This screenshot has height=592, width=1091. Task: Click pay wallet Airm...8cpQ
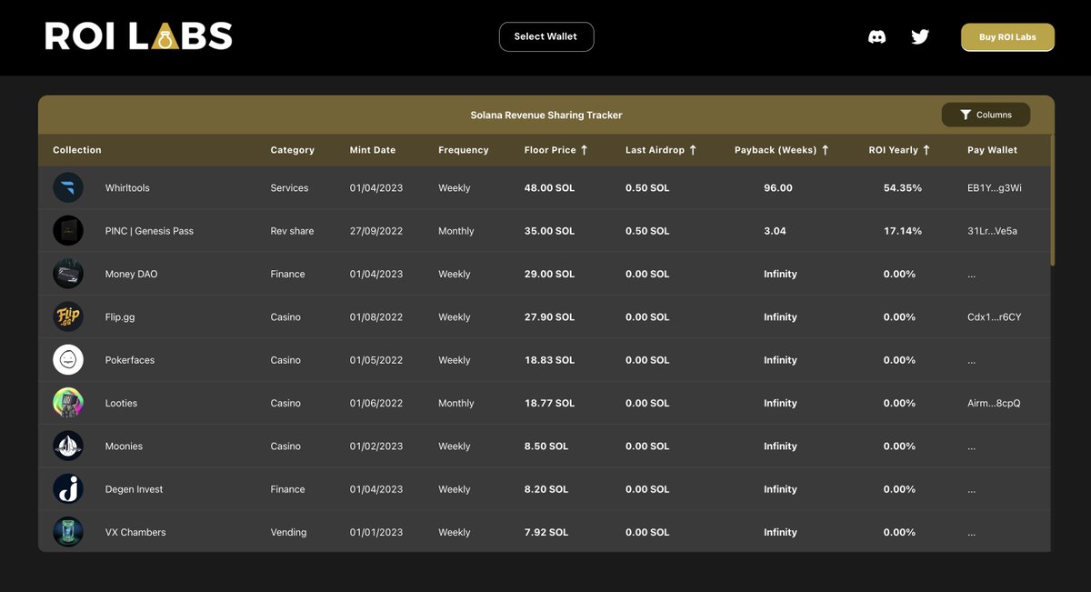click(x=995, y=403)
